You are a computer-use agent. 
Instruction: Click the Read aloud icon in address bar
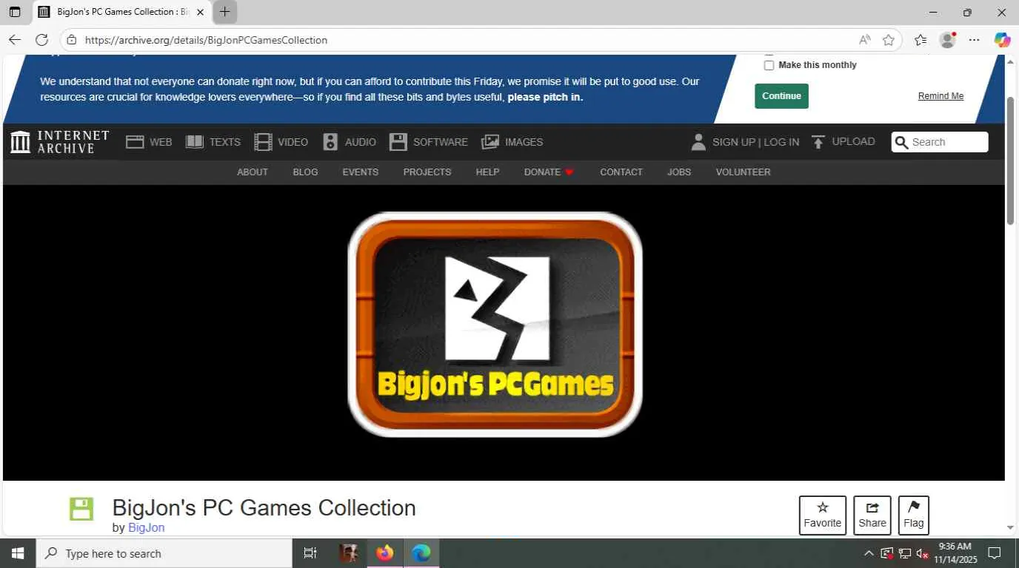864,40
